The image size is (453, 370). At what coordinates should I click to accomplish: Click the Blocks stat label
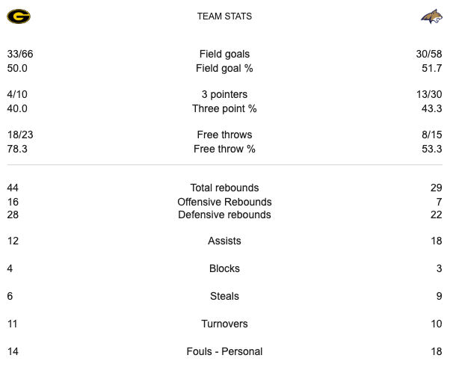coord(224,269)
